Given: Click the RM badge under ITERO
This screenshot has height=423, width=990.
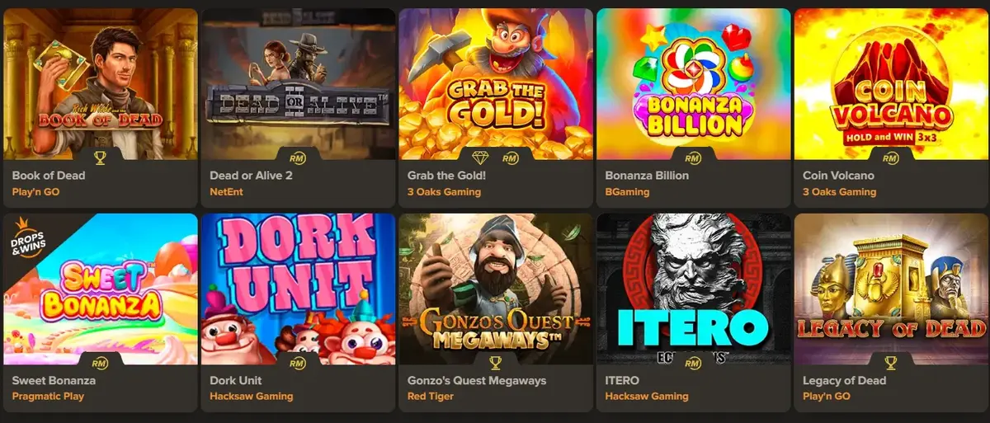Looking at the screenshot, I should coord(693,362).
